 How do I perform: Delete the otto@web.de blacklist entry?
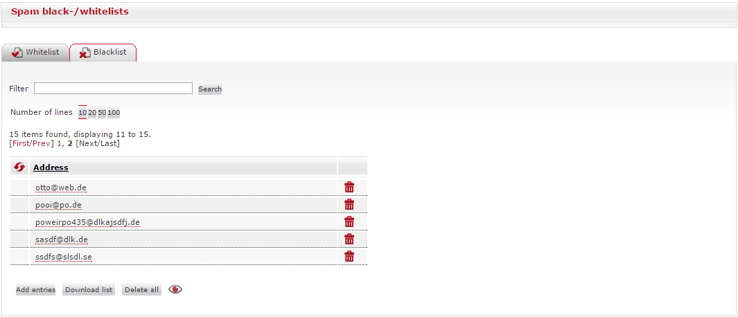pos(349,187)
